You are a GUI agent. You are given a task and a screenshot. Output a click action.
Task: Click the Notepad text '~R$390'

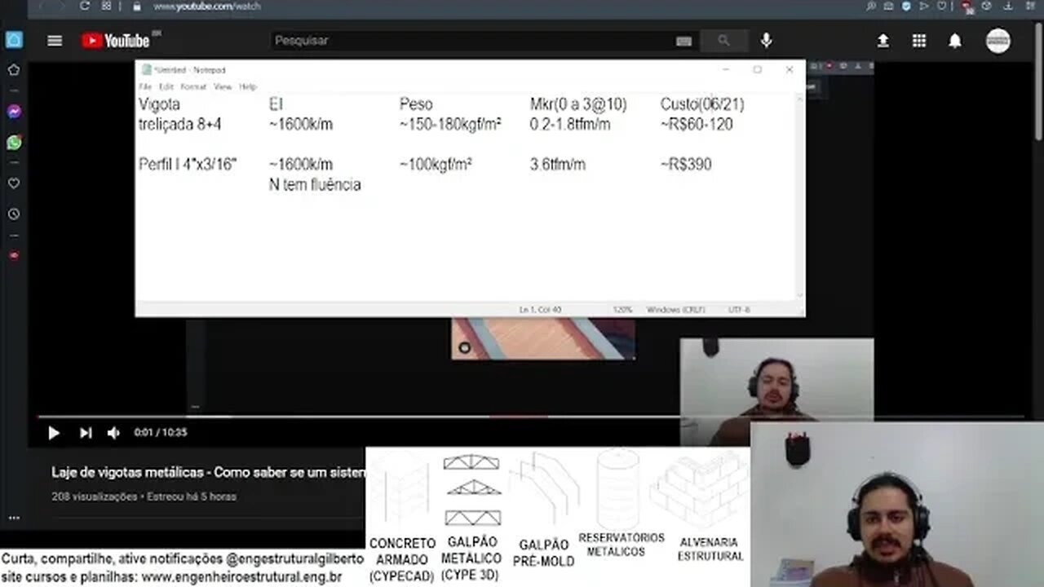point(686,165)
